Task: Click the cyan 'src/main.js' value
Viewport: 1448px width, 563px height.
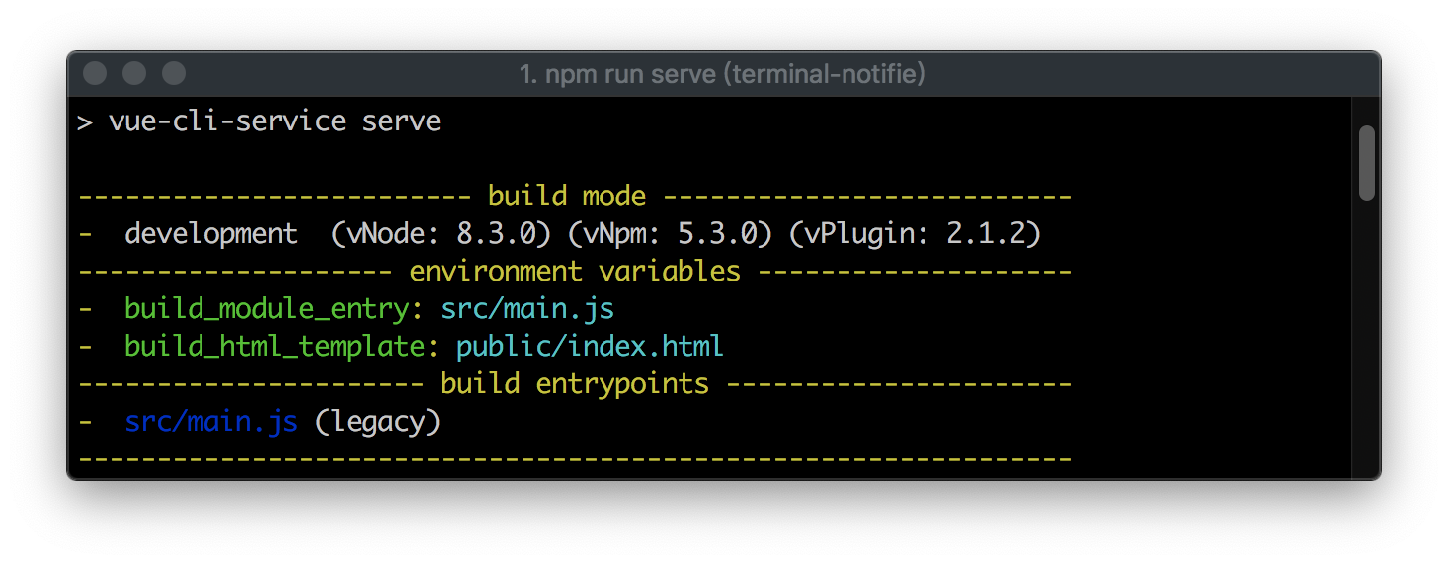Action: [527, 309]
